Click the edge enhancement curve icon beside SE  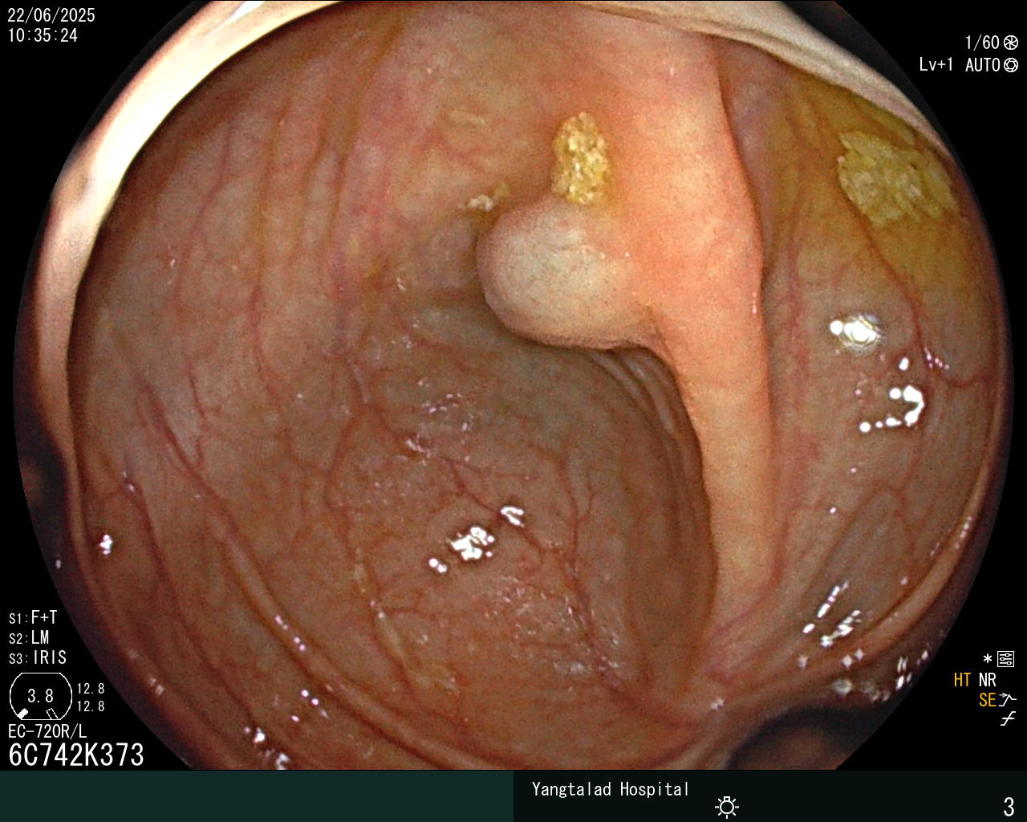click(x=1009, y=700)
